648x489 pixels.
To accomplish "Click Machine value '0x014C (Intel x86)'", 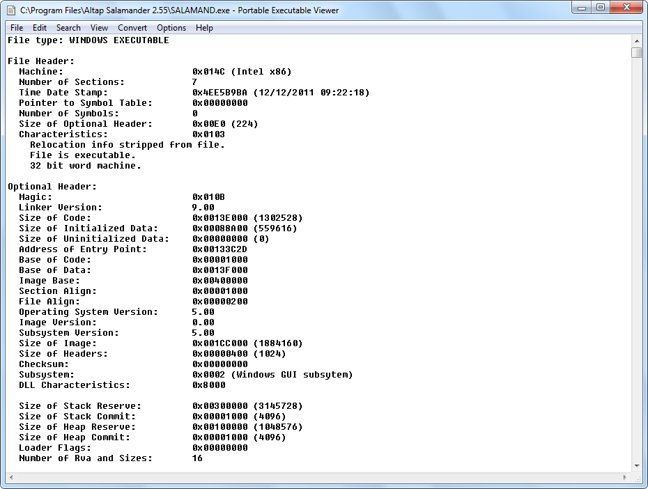I will (242, 72).
